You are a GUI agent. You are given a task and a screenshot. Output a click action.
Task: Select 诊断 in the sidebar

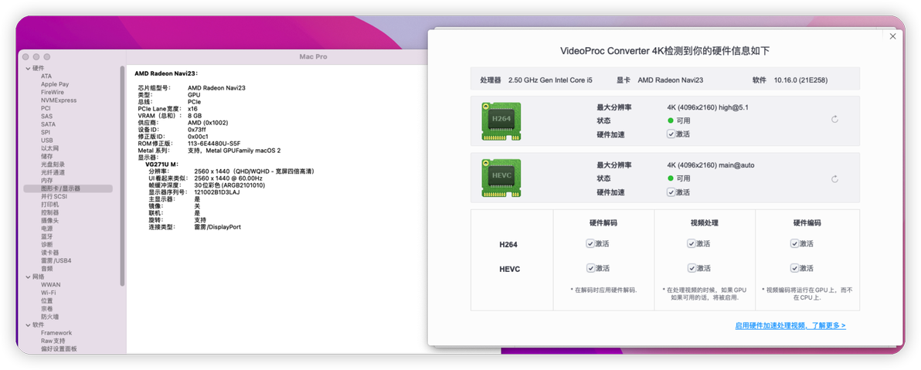pyautogui.click(x=46, y=244)
